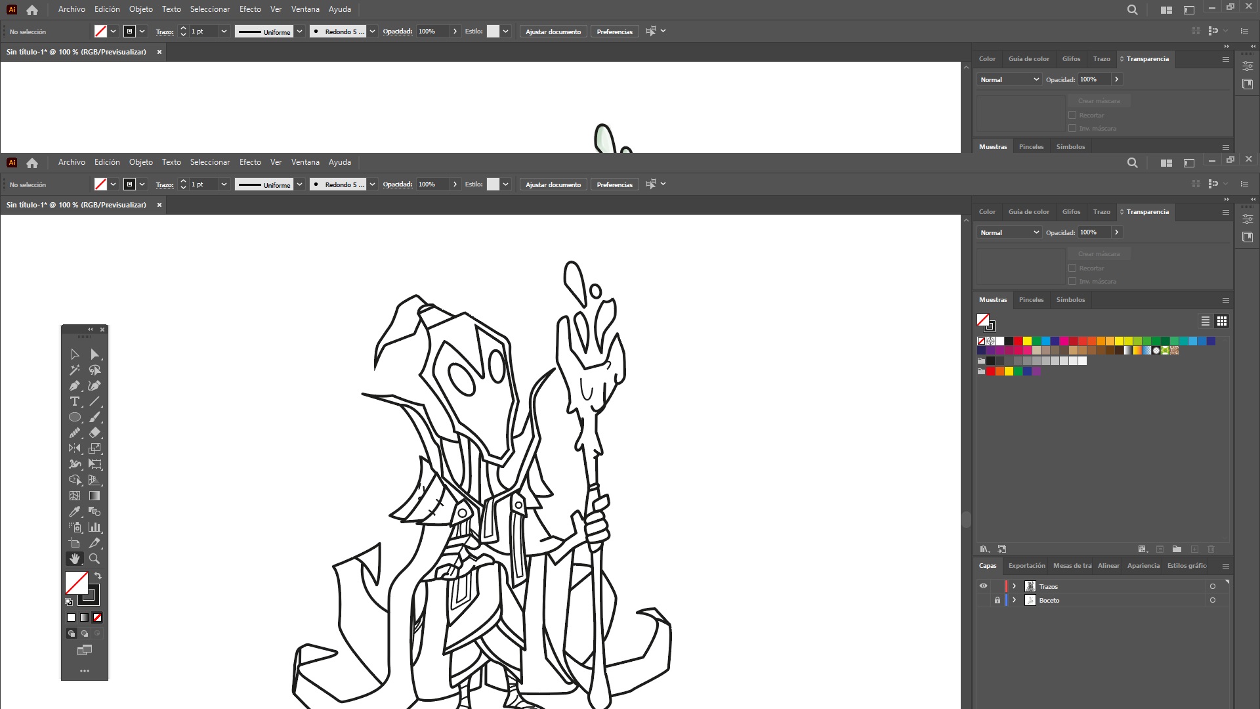
Task: Pick the yellow swatch in top row
Action: pos(1027,341)
